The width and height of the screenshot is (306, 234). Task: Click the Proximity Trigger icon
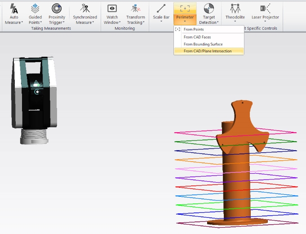(57, 8)
